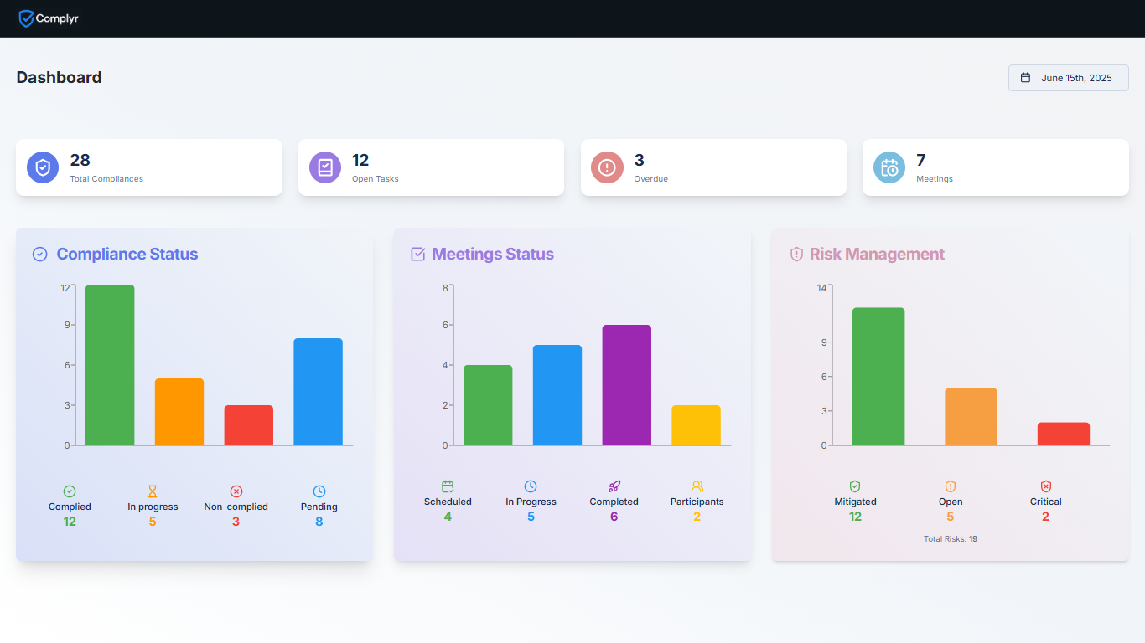
Task: Open the Total Compliances card showing 28
Action: pos(149,167)
